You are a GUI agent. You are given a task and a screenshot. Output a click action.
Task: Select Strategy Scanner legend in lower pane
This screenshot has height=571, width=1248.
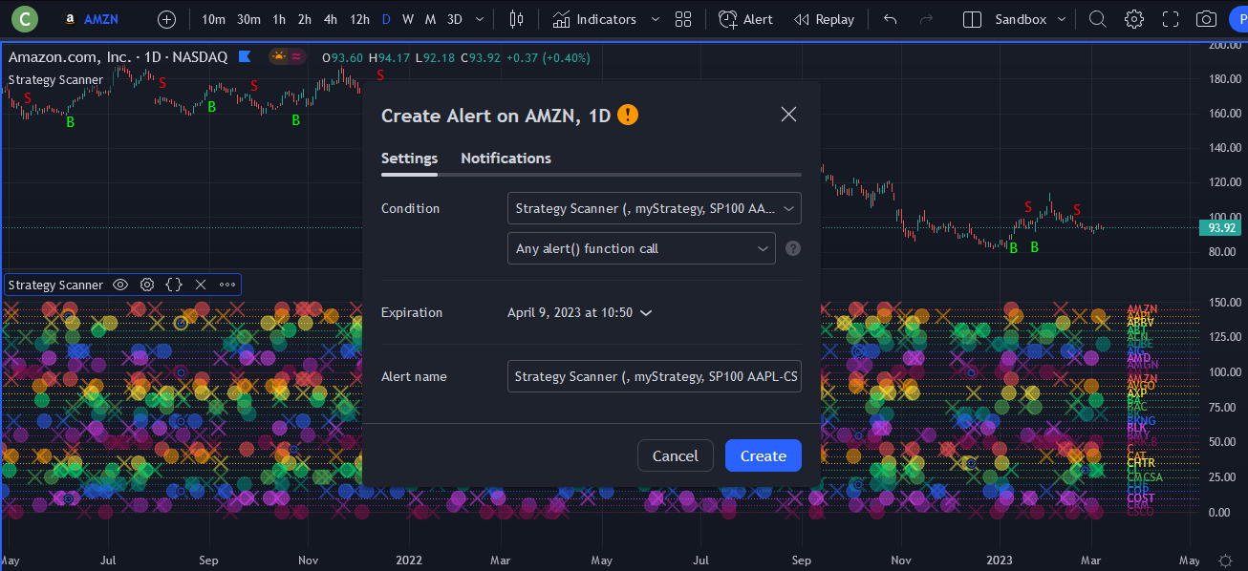pos(55,285)
